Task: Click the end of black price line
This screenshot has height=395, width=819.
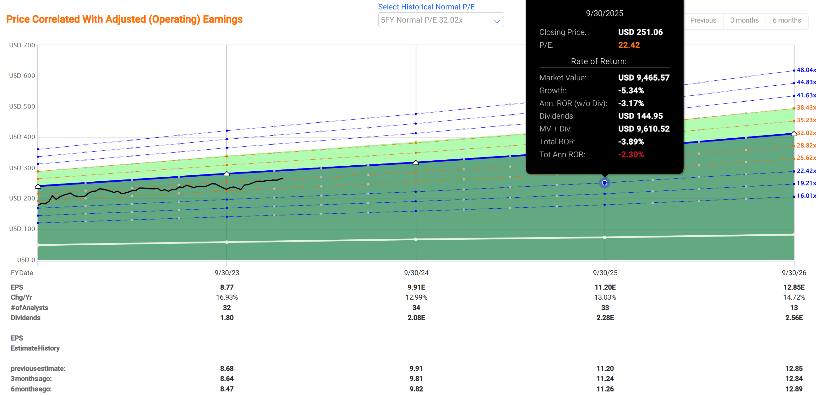Action: pos(282,179)
